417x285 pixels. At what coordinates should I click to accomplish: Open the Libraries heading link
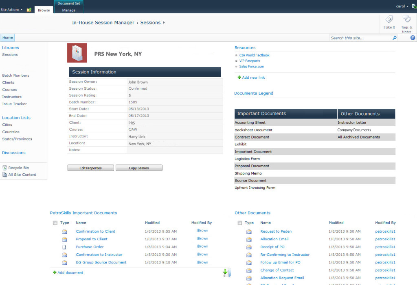[10, 48]
